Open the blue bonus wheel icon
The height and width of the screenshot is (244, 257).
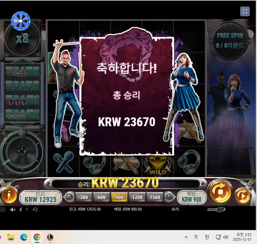point(21,21)
